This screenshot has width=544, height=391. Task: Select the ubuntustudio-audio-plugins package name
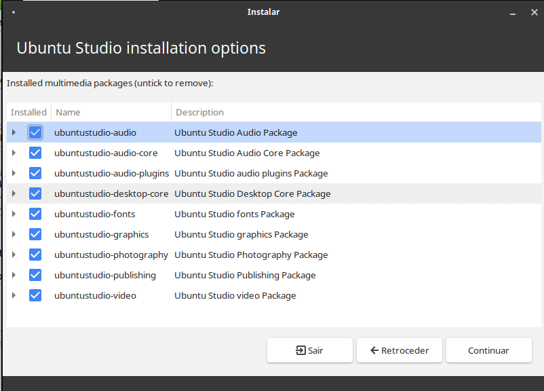click(x=112, y=174)
